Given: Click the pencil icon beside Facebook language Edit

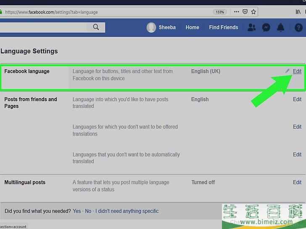Looking at the screenshot, I should pyautogui.click(x=288, y=71).
